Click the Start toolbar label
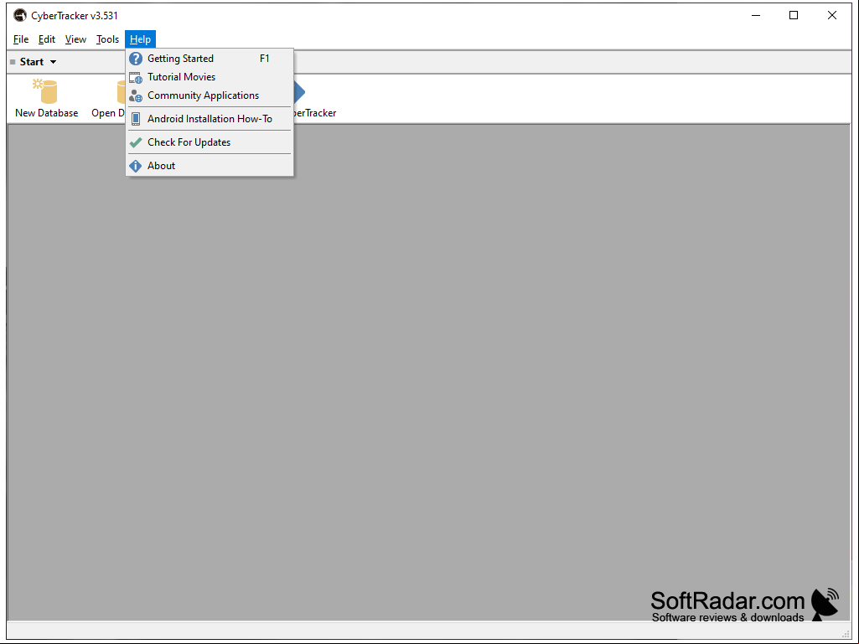The image size is (859, 644). pyautogui.click(x=32, y=62)
